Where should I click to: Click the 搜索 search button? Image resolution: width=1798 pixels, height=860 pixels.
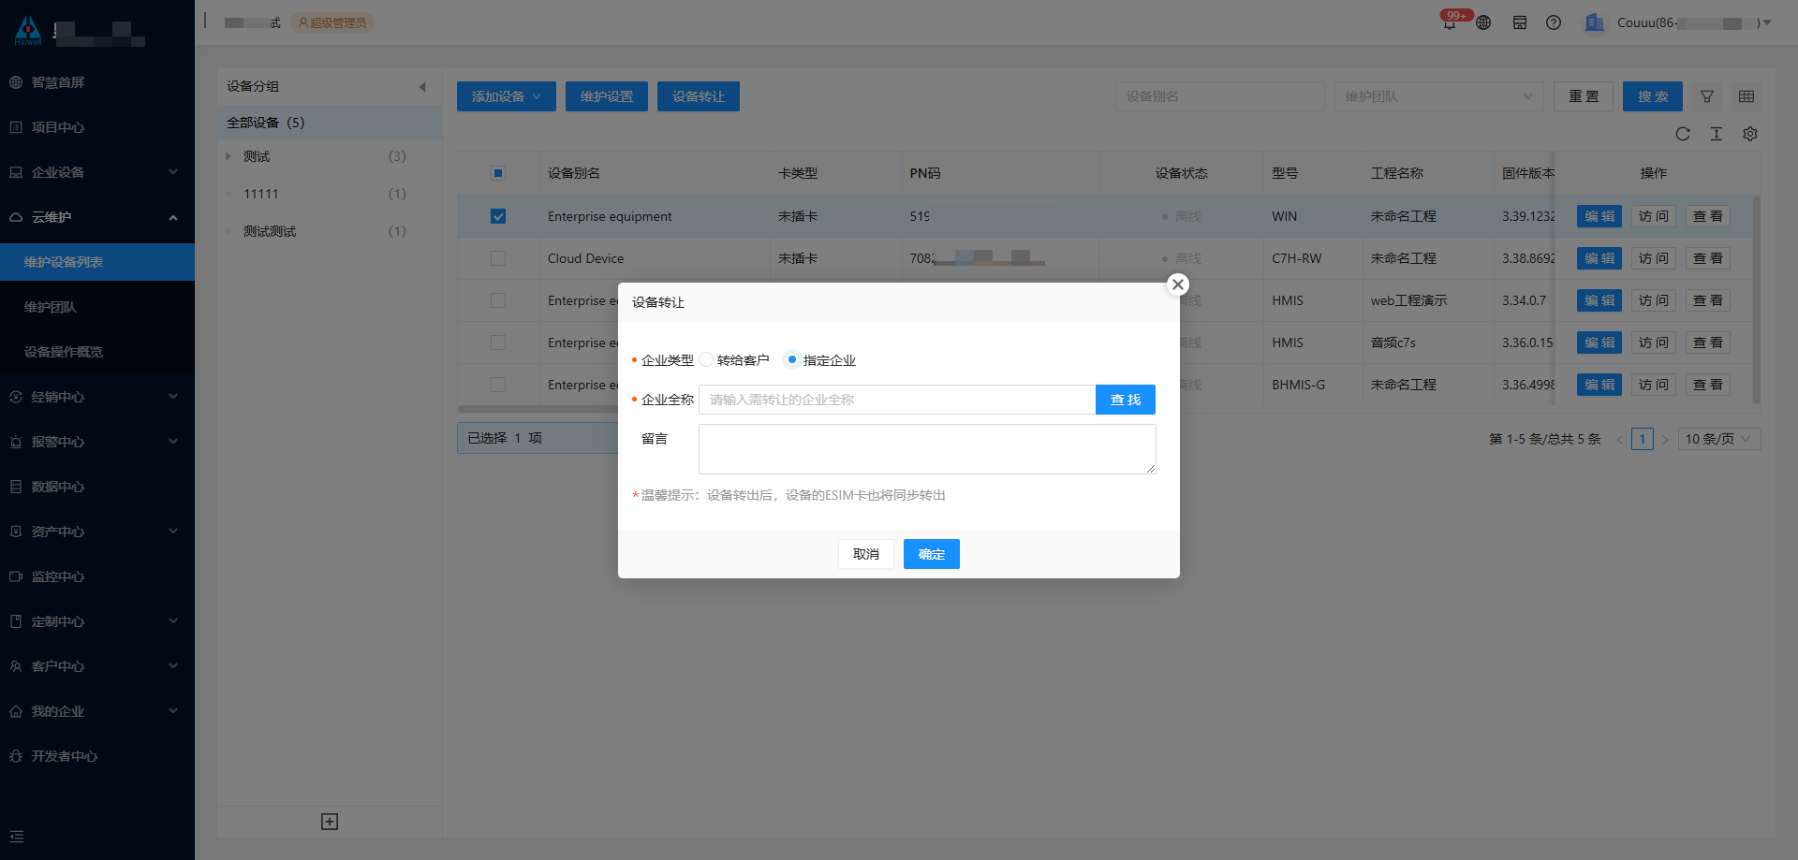coord(1653,96)
